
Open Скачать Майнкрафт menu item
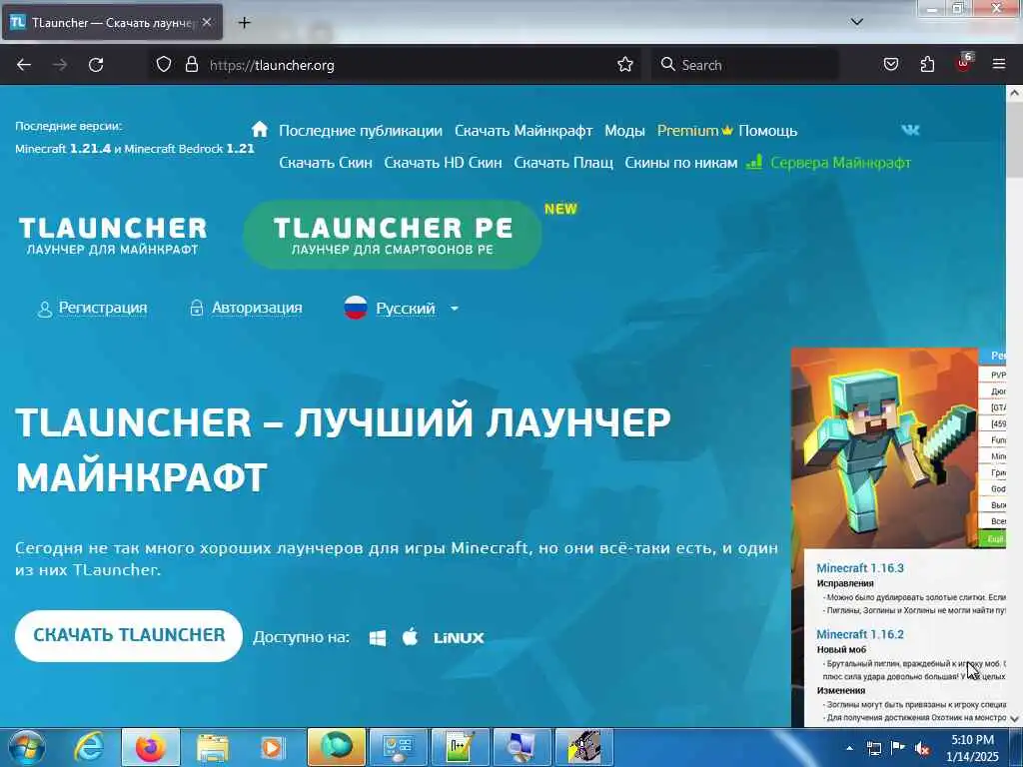tap(523, 131)
